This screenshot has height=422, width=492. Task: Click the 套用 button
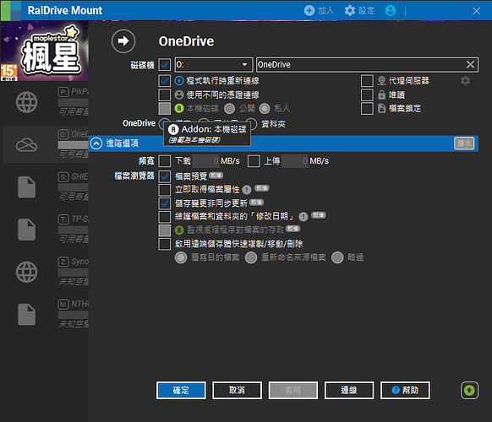(293, 391)
